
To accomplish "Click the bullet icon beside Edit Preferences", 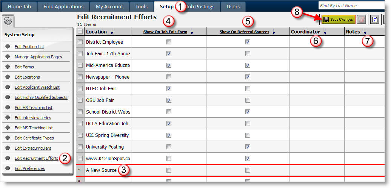I will (8, 168).
